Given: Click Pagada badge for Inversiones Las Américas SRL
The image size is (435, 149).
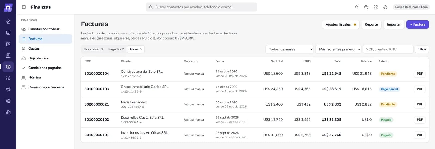Looking at the screenshot, I should coord(386,135).
